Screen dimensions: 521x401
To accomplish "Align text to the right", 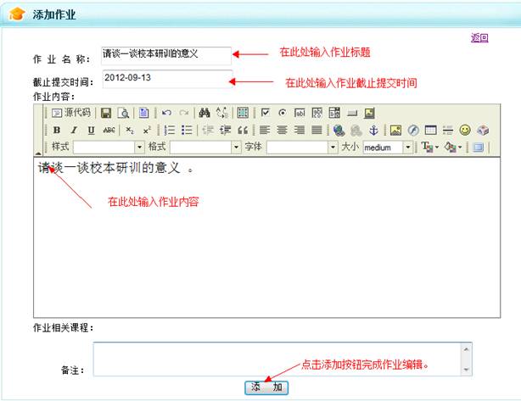I will [x=300, y=130].
